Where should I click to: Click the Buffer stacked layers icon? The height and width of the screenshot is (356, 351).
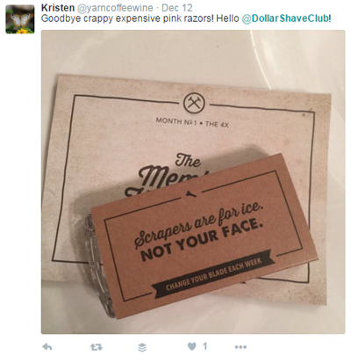pos(142,347)
